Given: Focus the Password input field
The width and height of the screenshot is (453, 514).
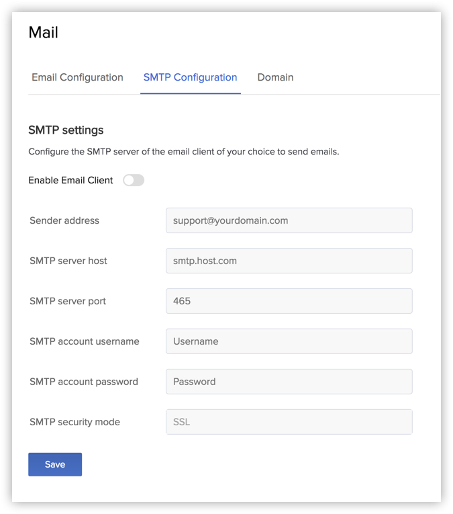Looking at the screenshot, I should tap(289, 382).
